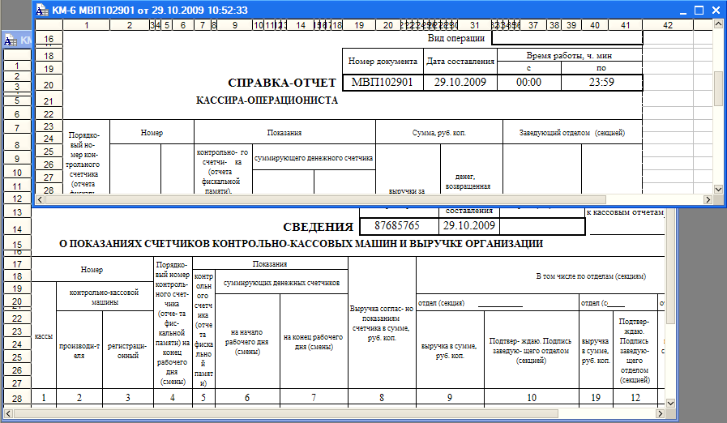Click 'Время работы, ч. мин' header cell

tap(569, 55)
